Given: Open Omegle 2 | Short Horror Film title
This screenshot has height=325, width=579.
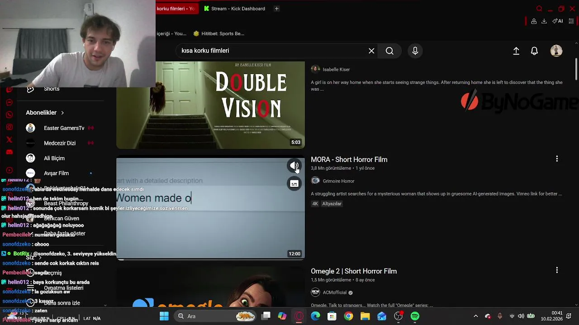Looking at the screenshot, I should coord(354,271).
